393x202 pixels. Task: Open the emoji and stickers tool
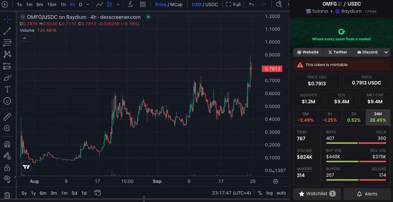coord(7,101)
